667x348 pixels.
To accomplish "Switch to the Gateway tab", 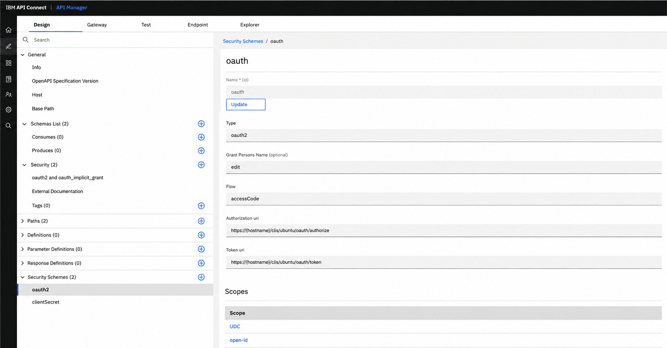I will click(x=97, y=25).
